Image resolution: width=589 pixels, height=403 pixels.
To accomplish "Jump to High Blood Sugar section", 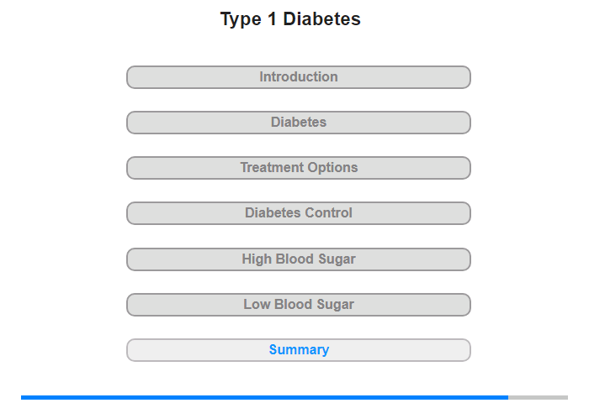I will 298,259.
